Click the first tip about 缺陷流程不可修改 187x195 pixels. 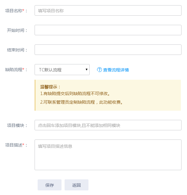pyautogui.click(x=75, y=94)
